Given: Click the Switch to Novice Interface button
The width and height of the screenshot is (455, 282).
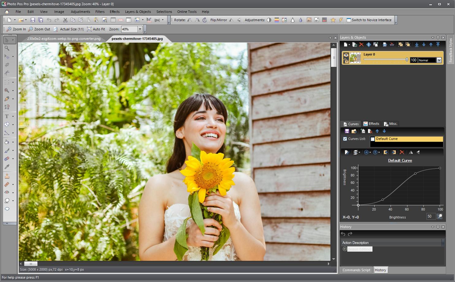Looking at the screenshot, I should pyautogui.click(x=369, y=20).
